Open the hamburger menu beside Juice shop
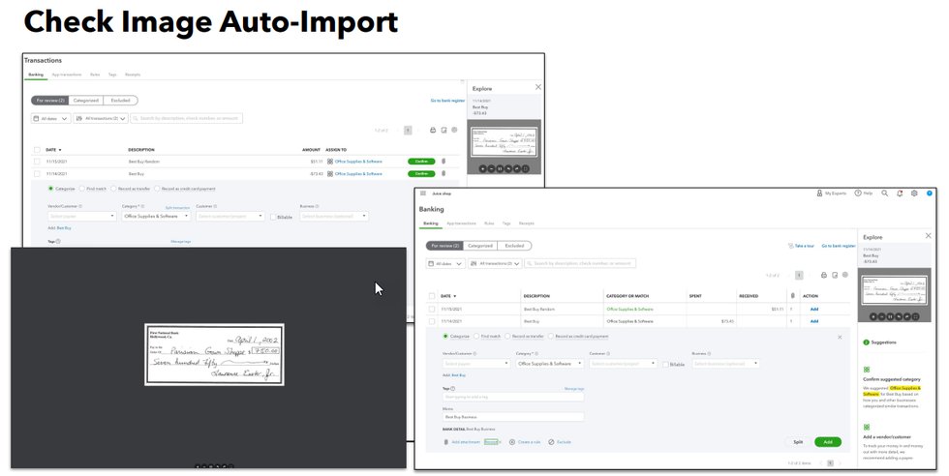Screen dimensions: 949x476 (423, 193)
